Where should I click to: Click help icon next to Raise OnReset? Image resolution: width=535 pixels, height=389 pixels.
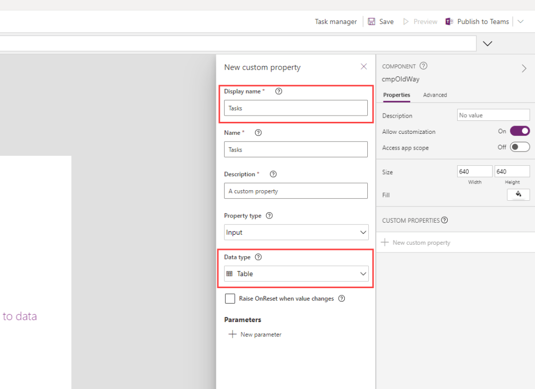[342, 299]
